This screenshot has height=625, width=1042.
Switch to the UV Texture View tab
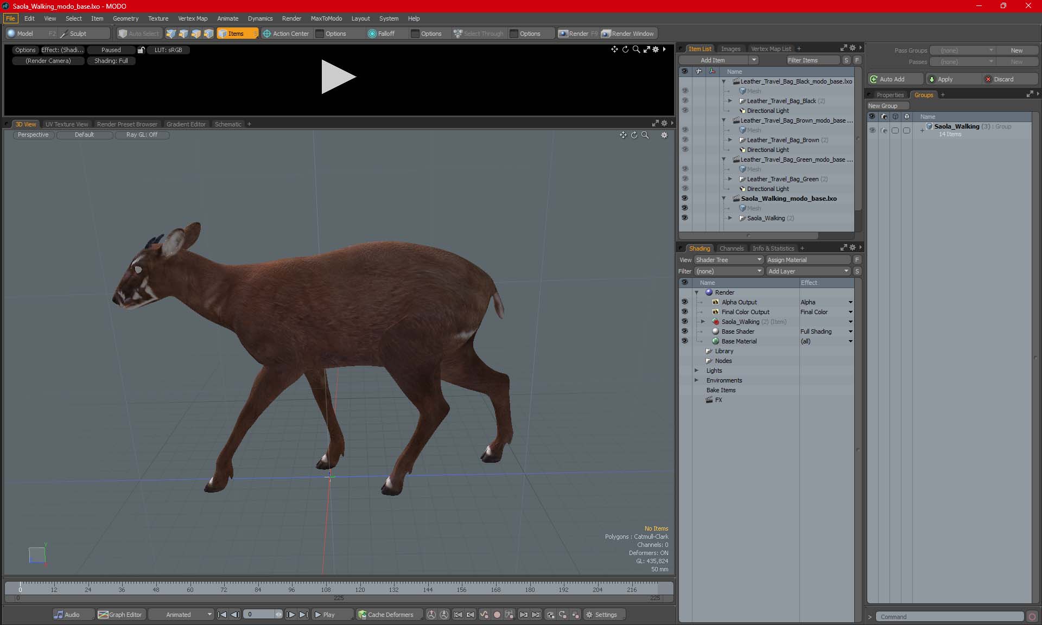(67, 124)
